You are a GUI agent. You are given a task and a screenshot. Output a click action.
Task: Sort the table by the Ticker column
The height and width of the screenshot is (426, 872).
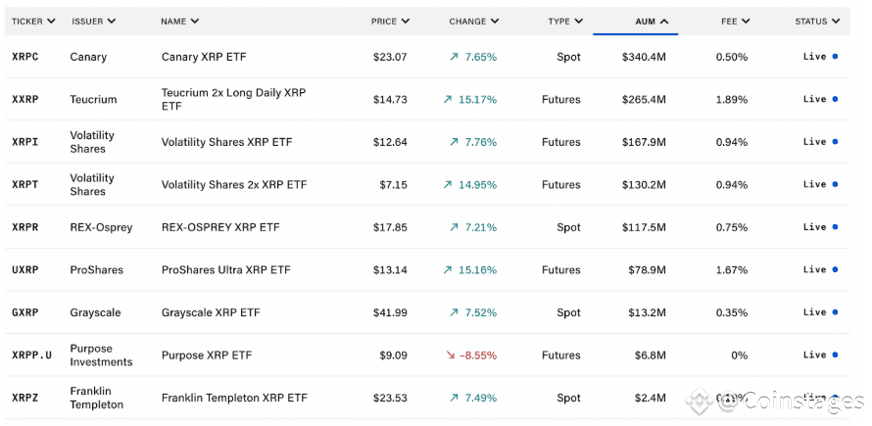33,21
